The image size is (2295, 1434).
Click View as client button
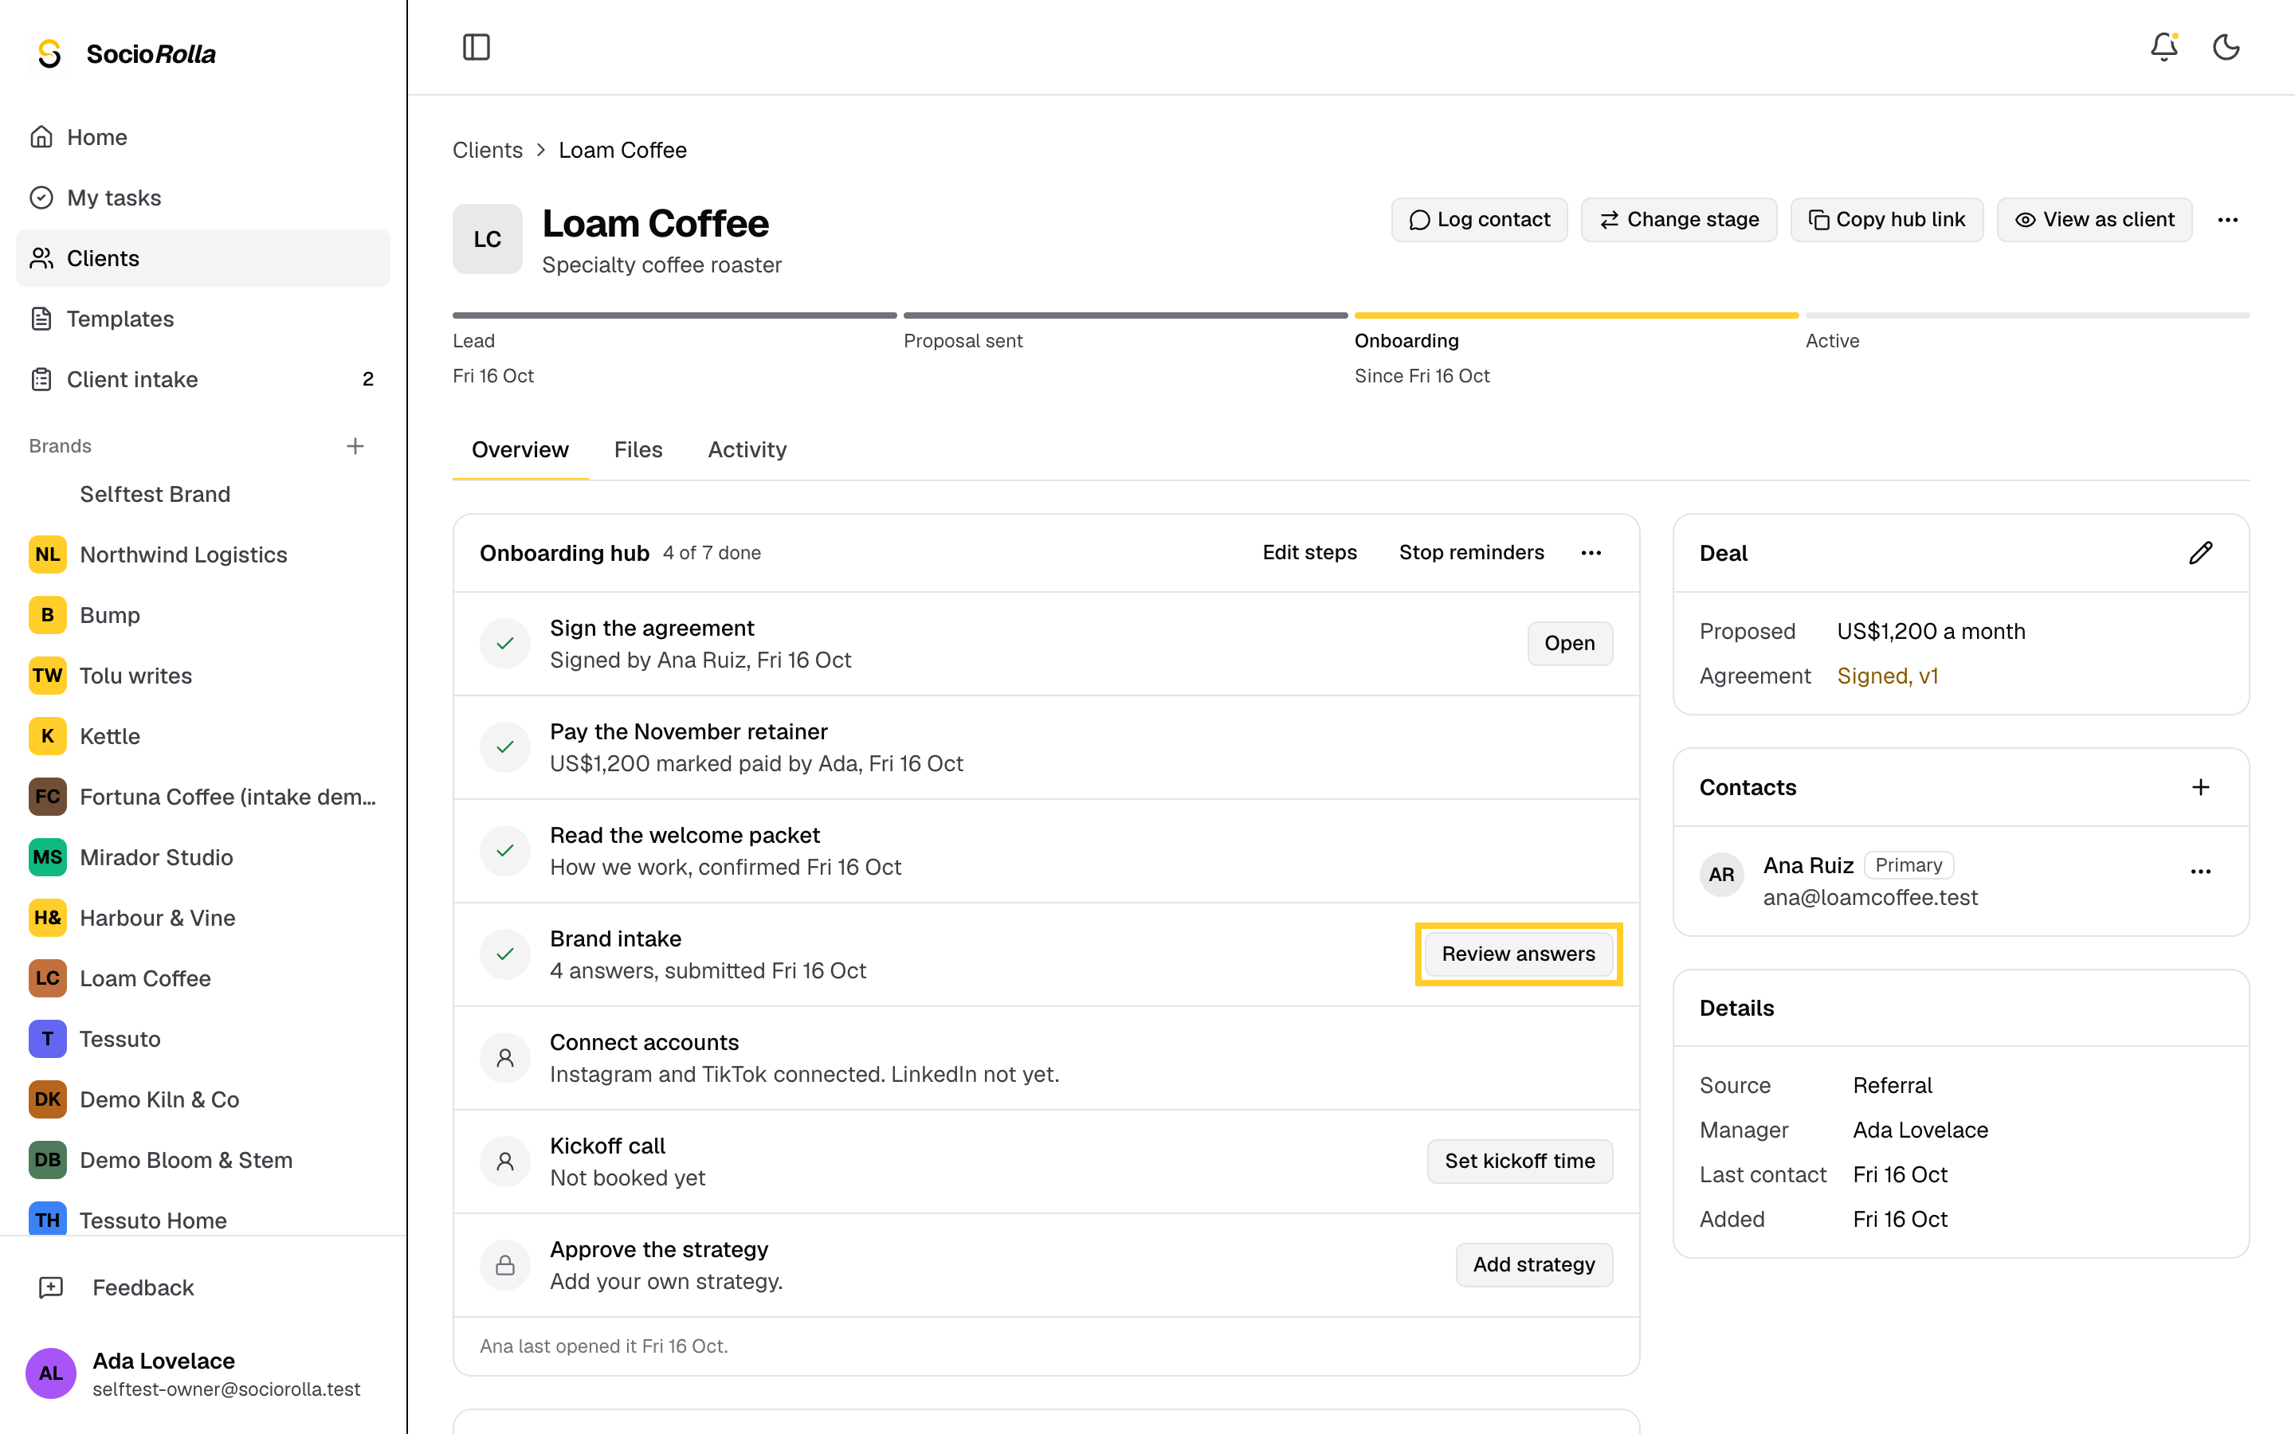[x=2094, y=220]
